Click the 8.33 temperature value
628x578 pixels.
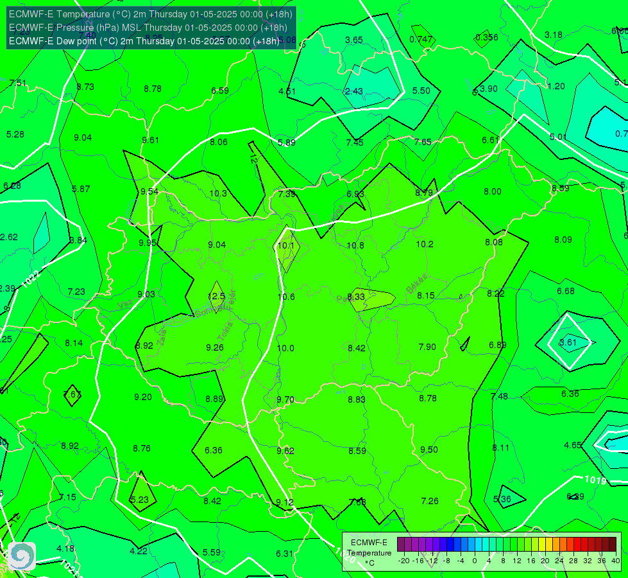[x=356, y=297]
